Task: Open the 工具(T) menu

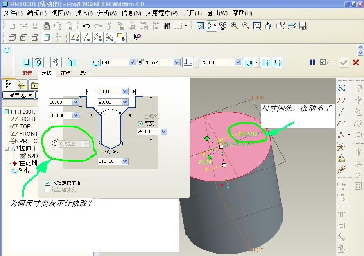Action: (x=192, y=13)
